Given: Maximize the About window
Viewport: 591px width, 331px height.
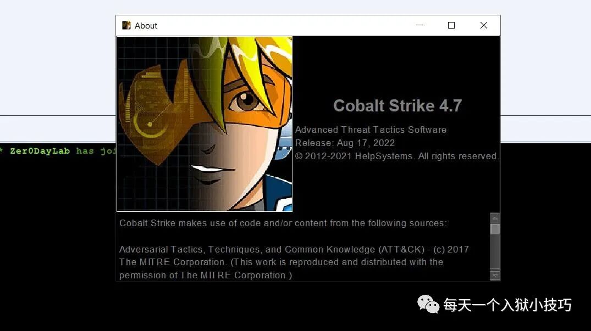Looking at the screenshot, I should coord(451,25).
